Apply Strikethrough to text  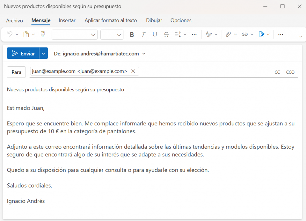[x=166, y=35]
